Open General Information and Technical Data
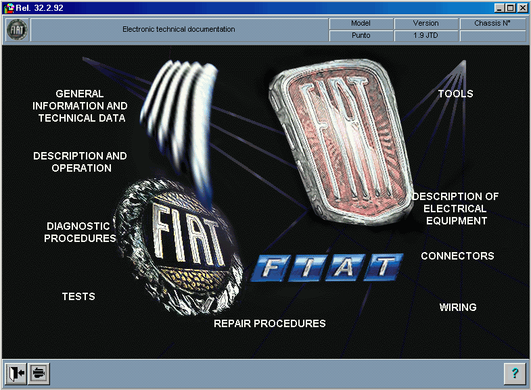This screenshot has width=531, height=390. click(80, 106)
